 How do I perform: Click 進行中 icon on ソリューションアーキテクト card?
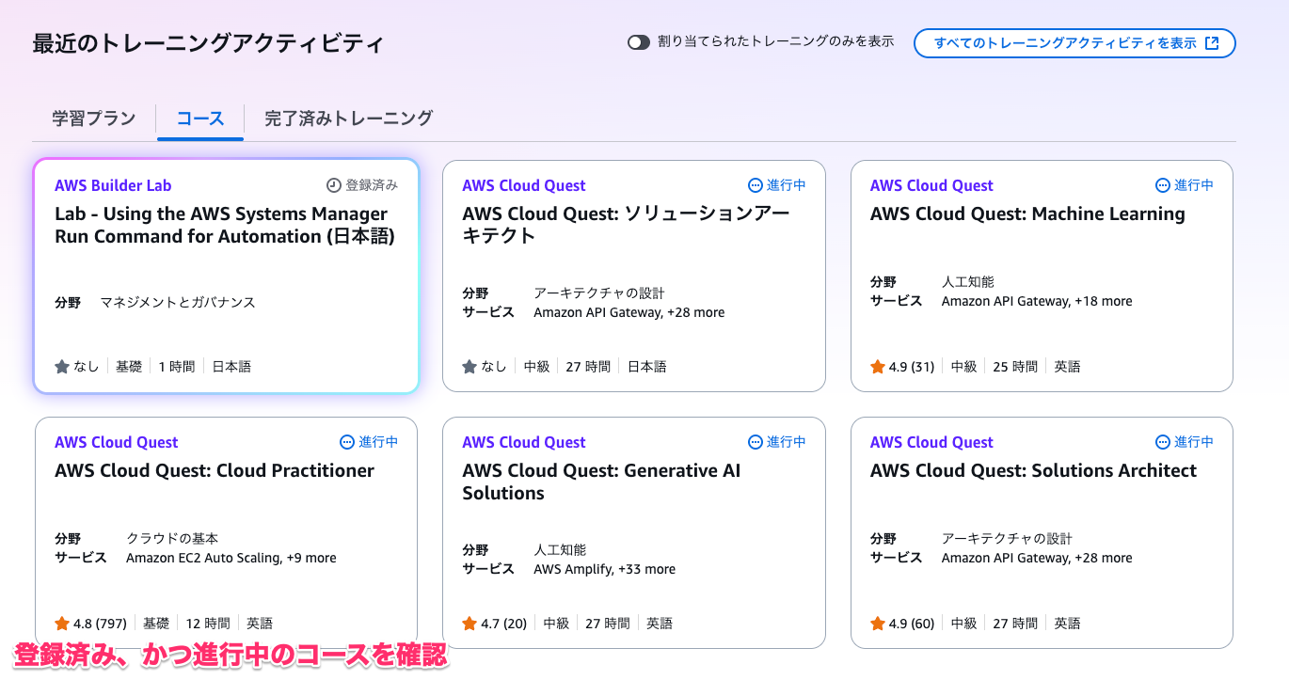tap(756, 185)
